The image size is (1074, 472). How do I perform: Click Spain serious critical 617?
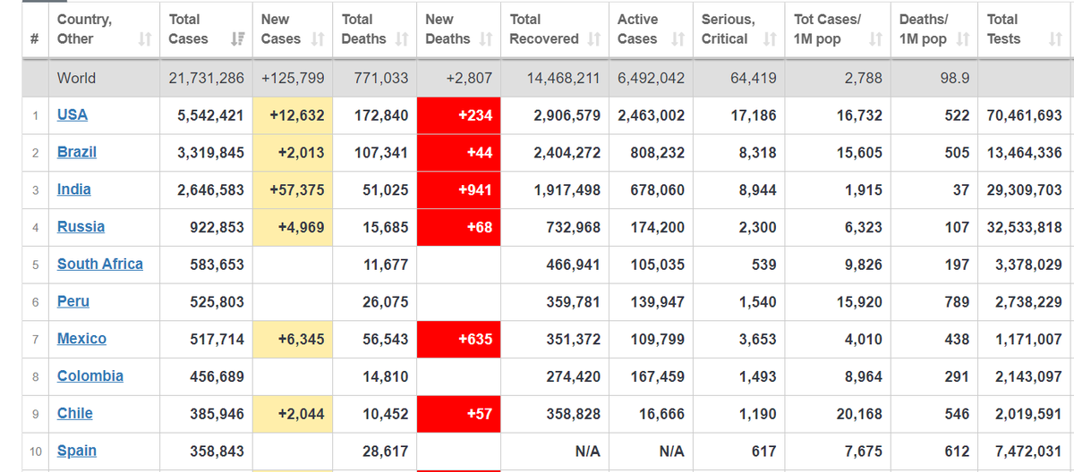pyautogui.click(x=763, y=452)
